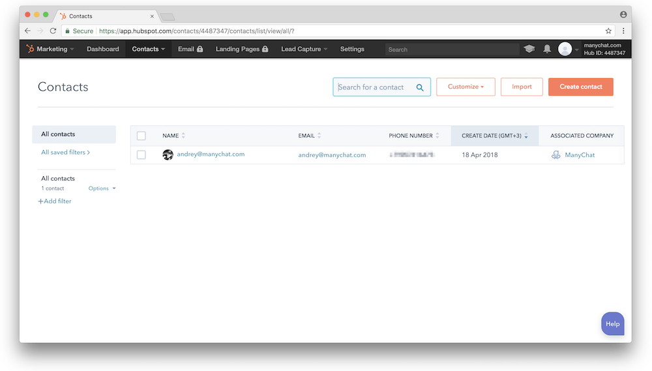The width and height of the screenshot is (652, 371).
Task: Click the contact avatar next to andrey@manychat.com
Action: click(168, 155)
